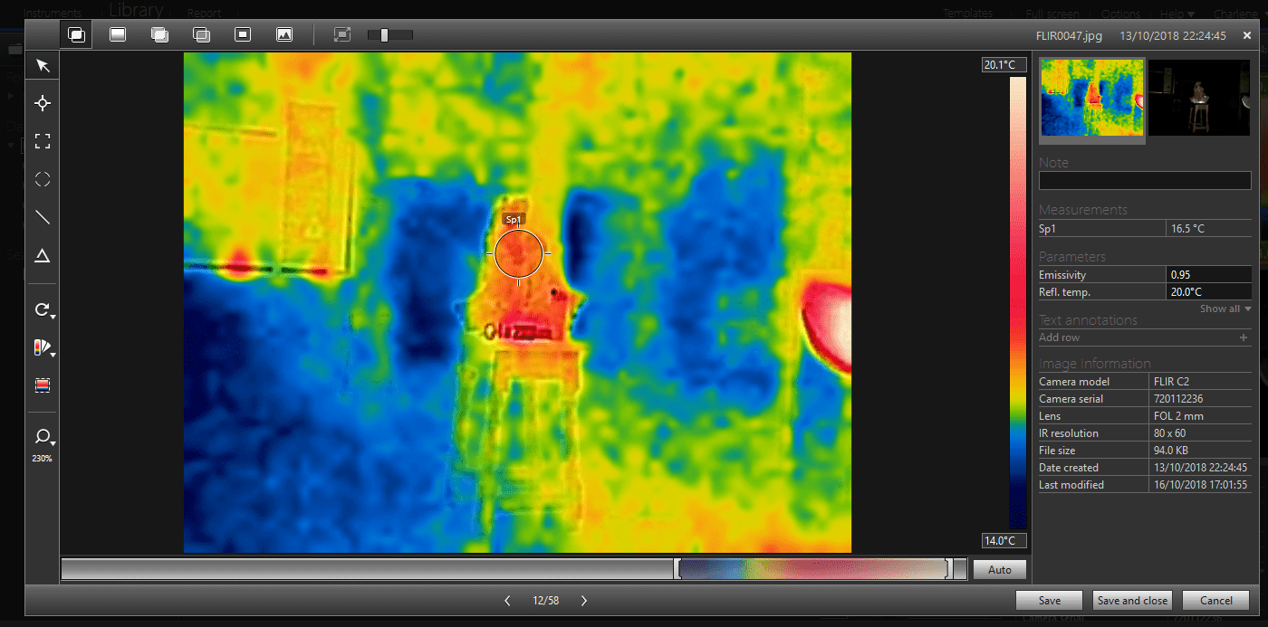Click the Emissivity value field

point(1208,274)
